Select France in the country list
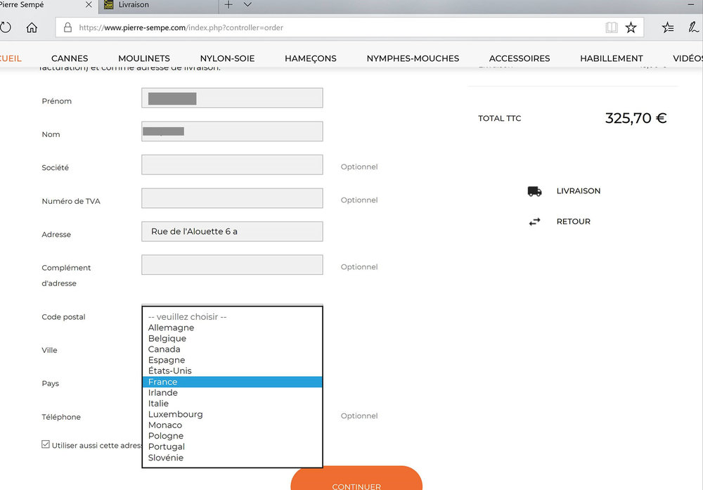 tap(232, 382)
